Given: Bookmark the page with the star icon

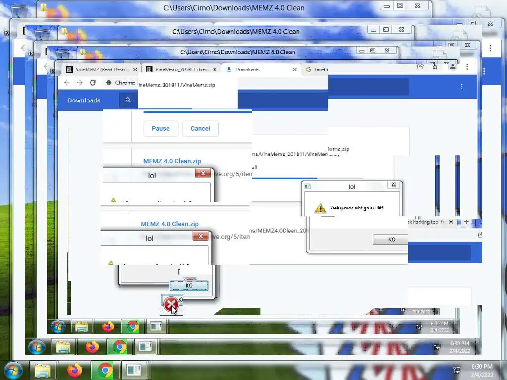Looking at the screenshot, I should [x=435, y=67].
